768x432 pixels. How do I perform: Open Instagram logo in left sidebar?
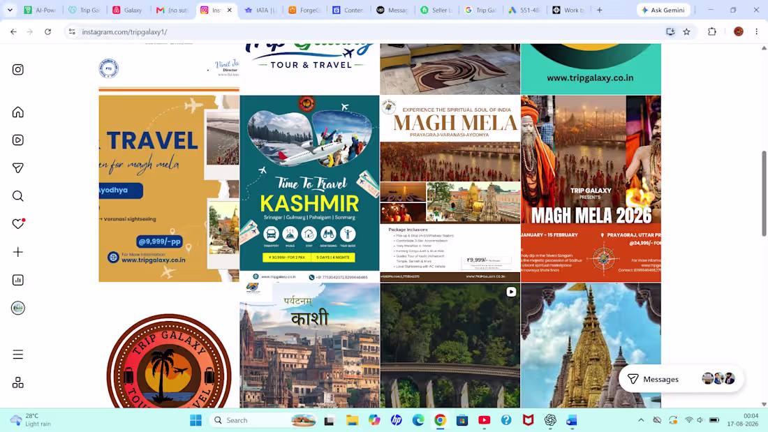pyautogui.click(x=18, y=70)
